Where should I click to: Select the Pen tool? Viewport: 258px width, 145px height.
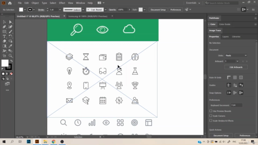point(4,27)
